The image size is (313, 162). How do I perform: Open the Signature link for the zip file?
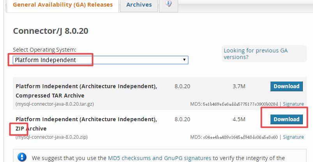[x=293, y=137]
